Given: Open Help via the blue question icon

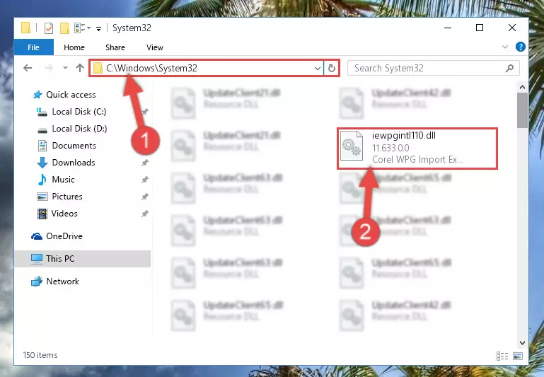Looking at the screenshot, I should [x=520, y=47].
